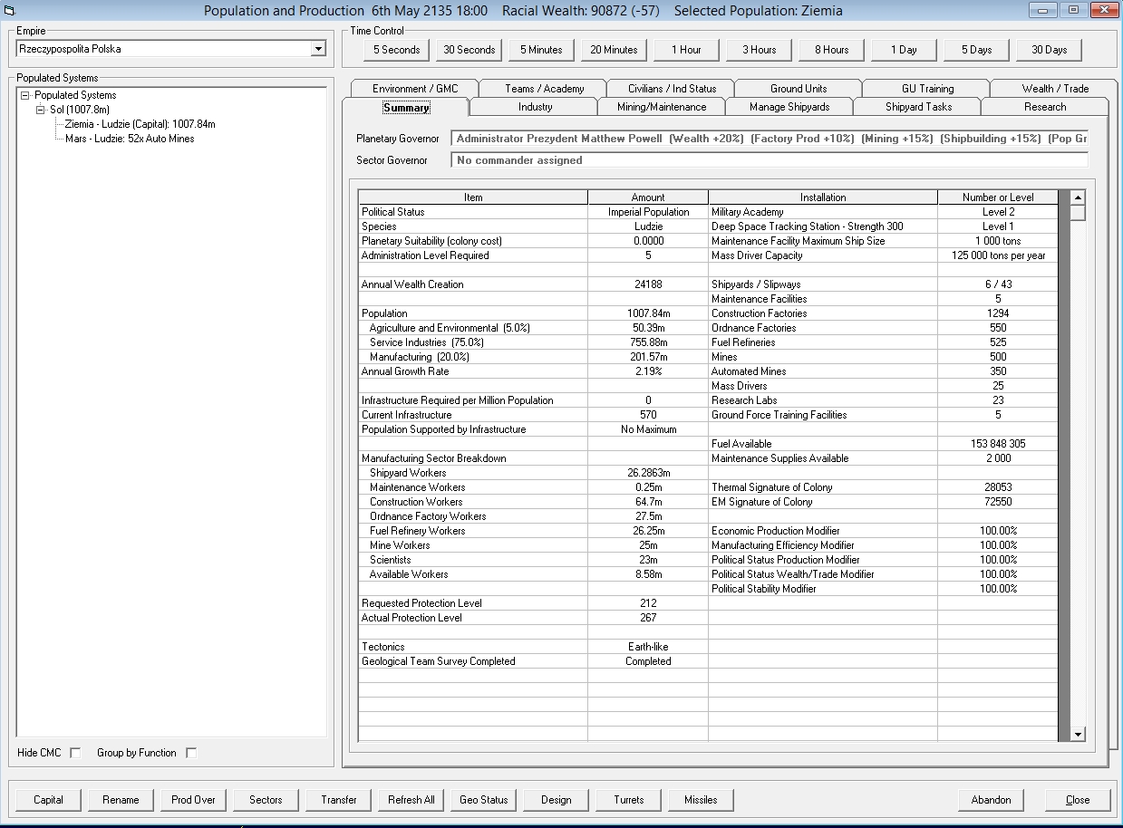Collapse the Populated Systems tree root
The image size is (1123, 828).
click(24, 95)
